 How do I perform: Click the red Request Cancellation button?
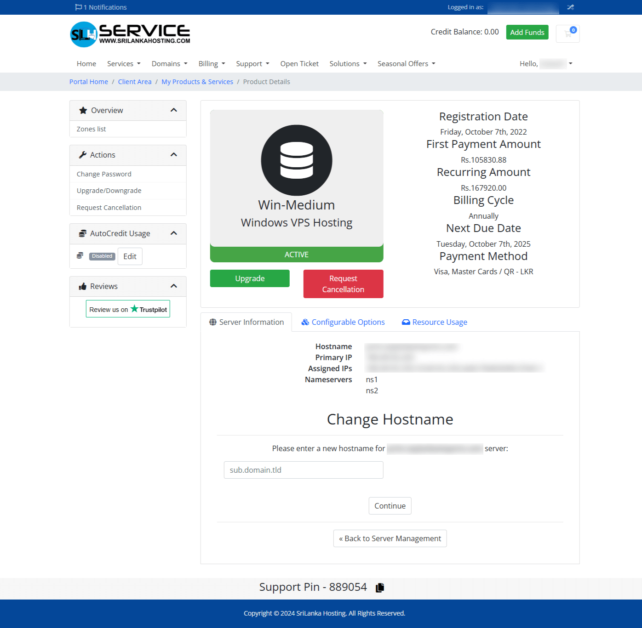343,284
